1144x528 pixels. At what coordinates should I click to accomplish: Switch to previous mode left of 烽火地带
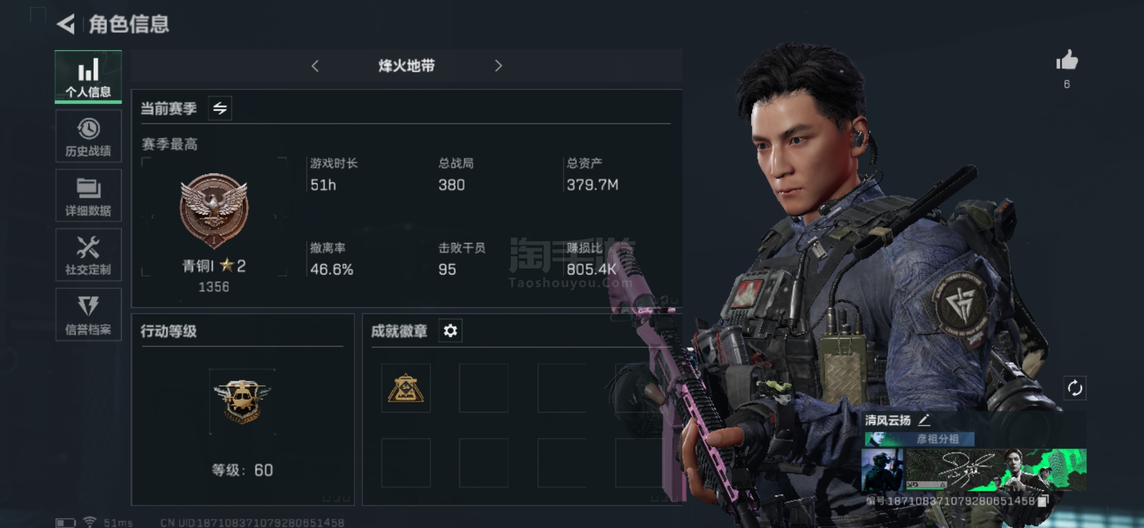(315, 66)
